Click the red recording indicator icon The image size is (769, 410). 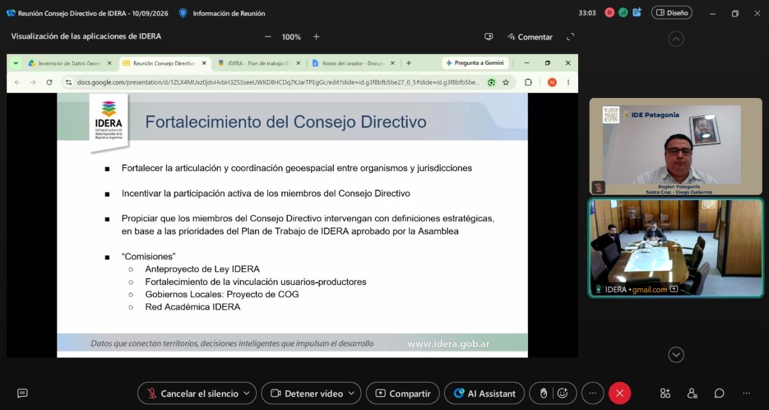609,13
